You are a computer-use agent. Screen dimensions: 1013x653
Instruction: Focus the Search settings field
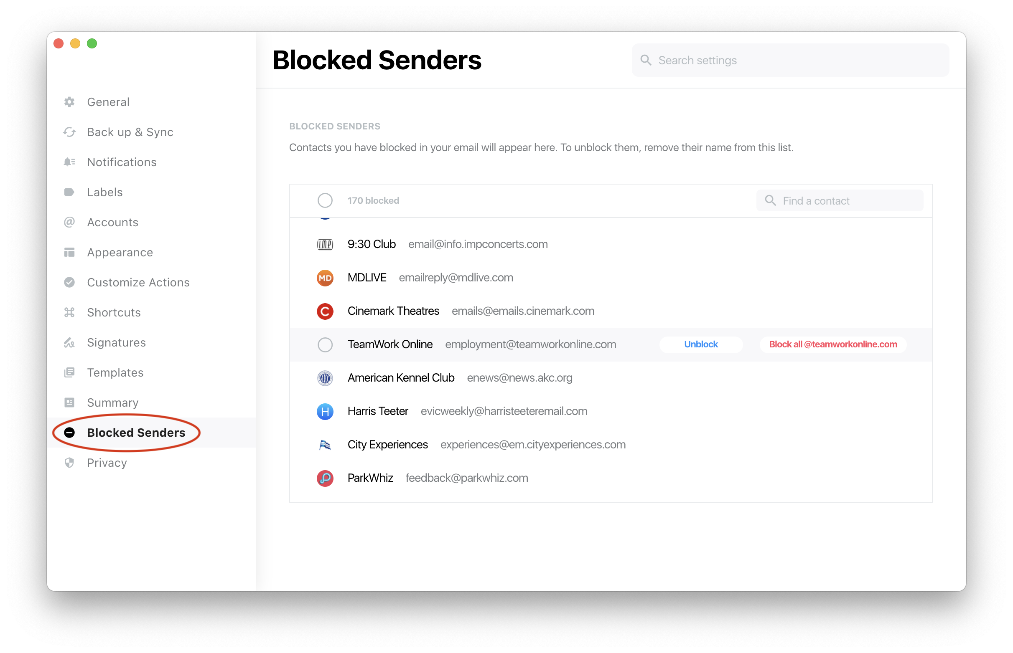tap(791, 60)
